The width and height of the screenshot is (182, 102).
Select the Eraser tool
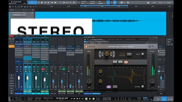click(42, 3)
